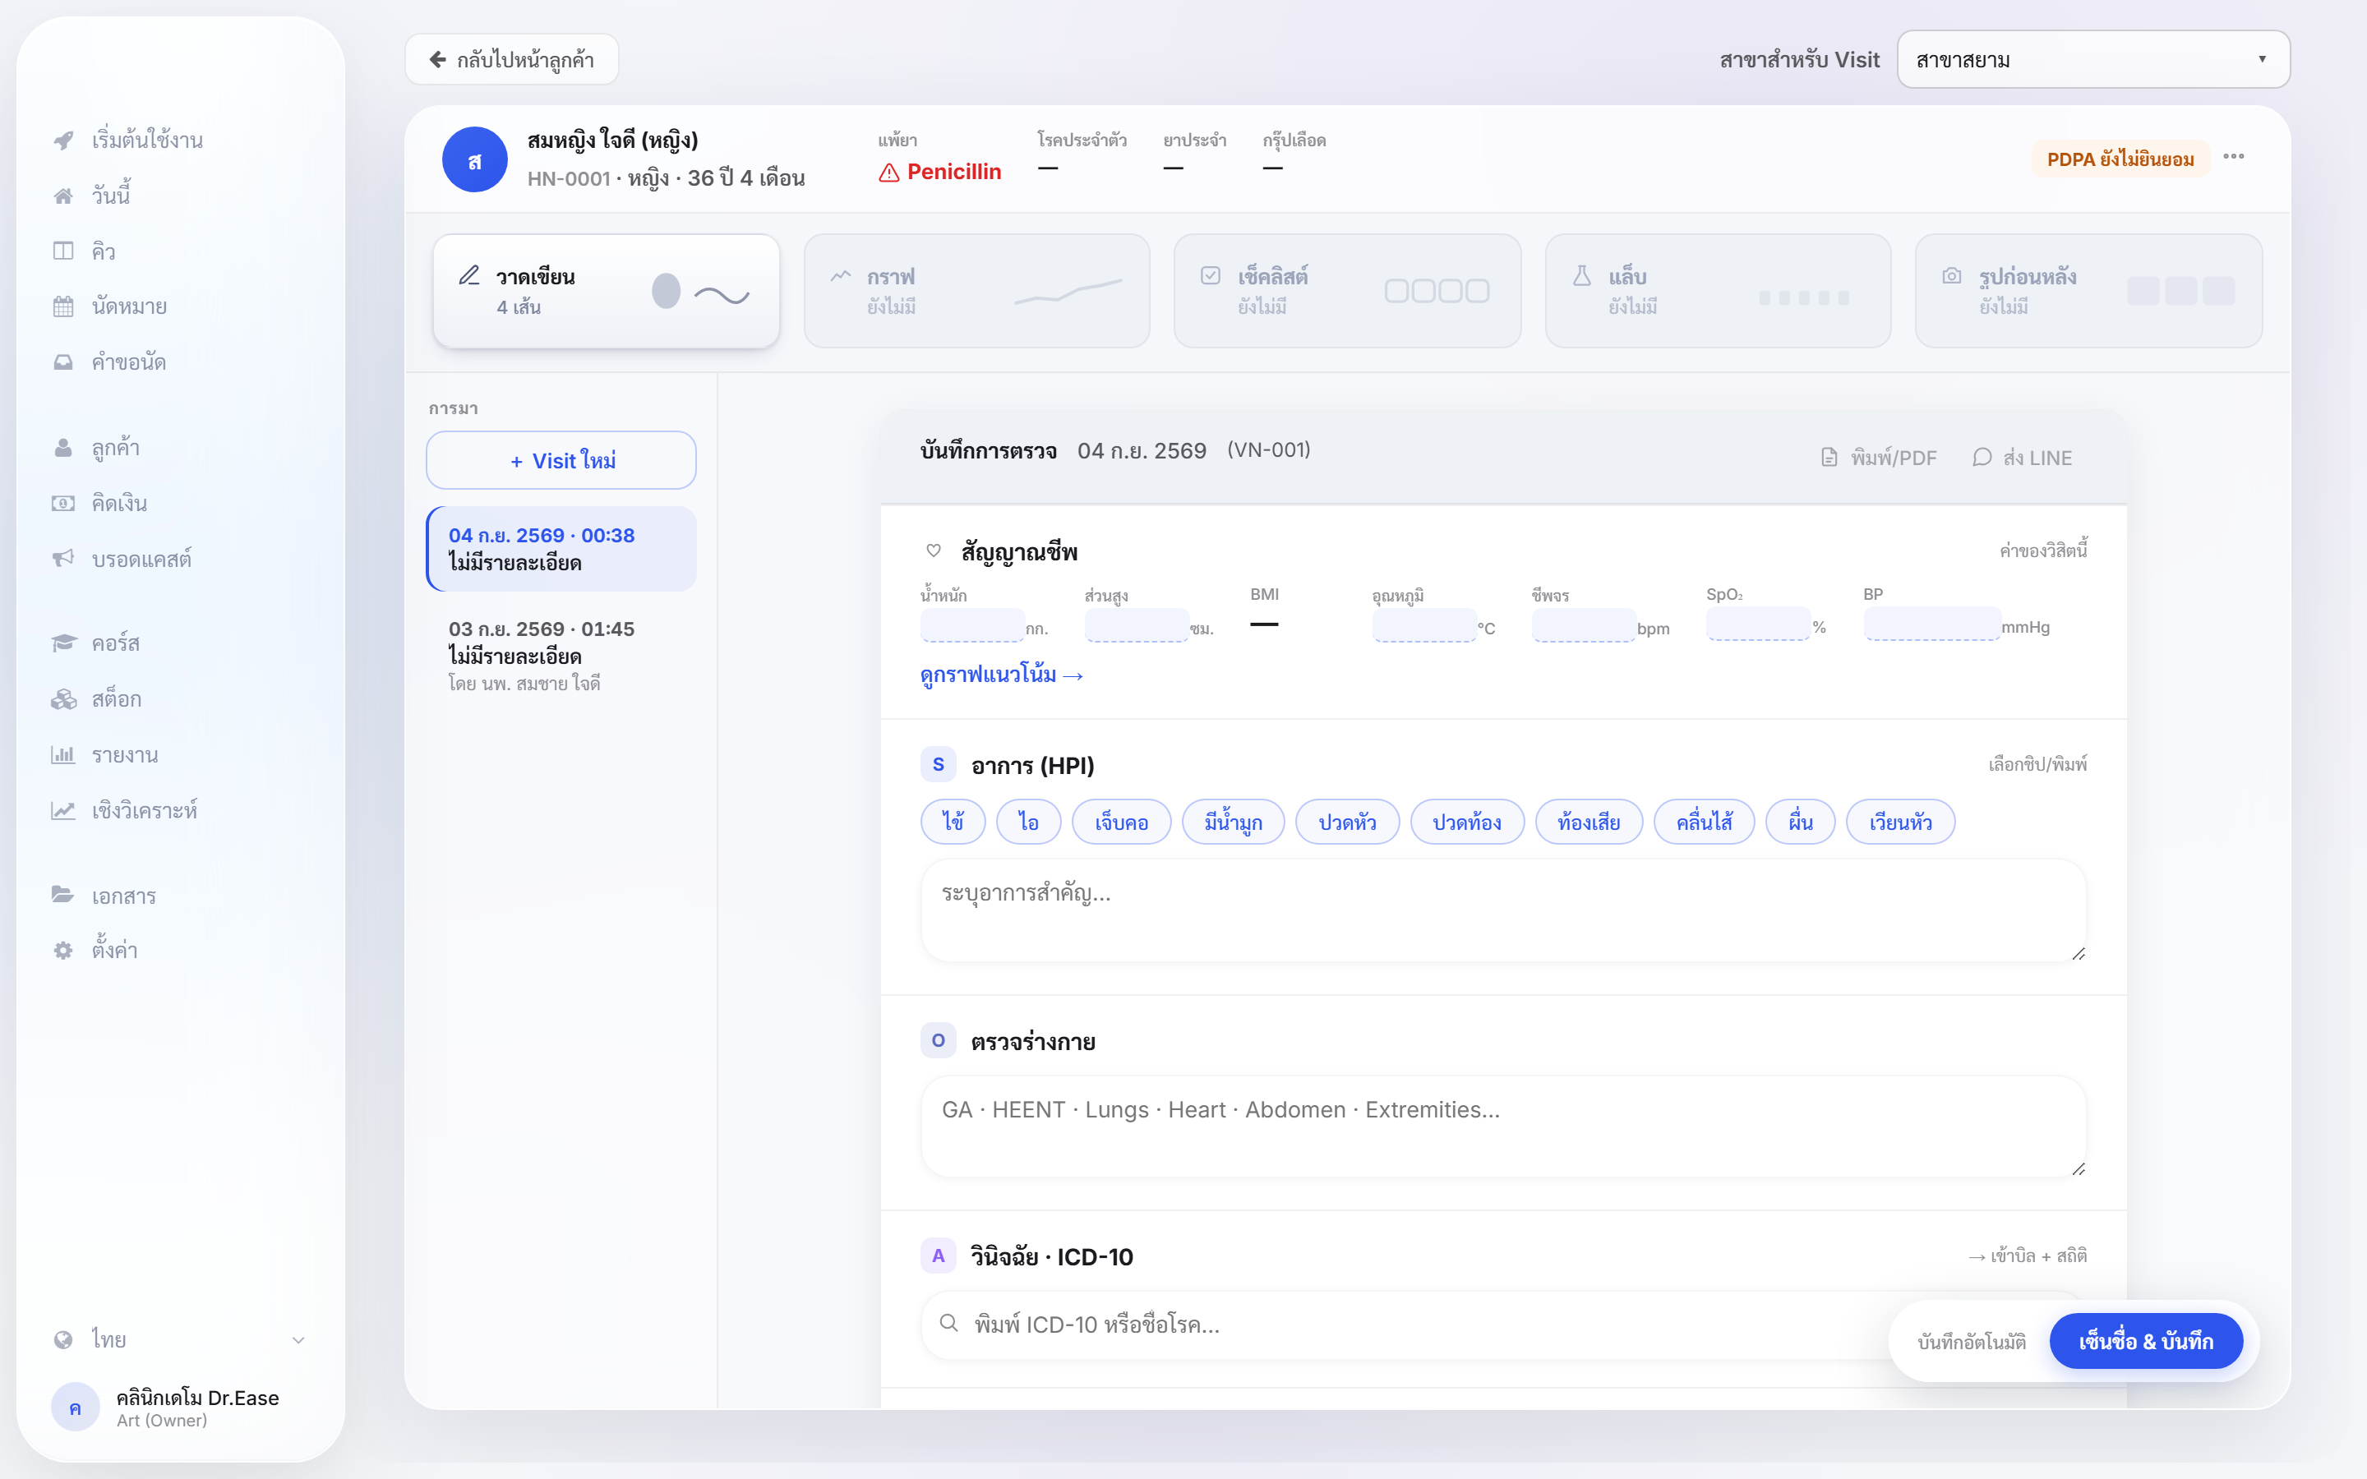Switch to the เช็คลิสต์ tab
Viewport: 2367px width, 1479px height.
click(x=1347, y=291)
